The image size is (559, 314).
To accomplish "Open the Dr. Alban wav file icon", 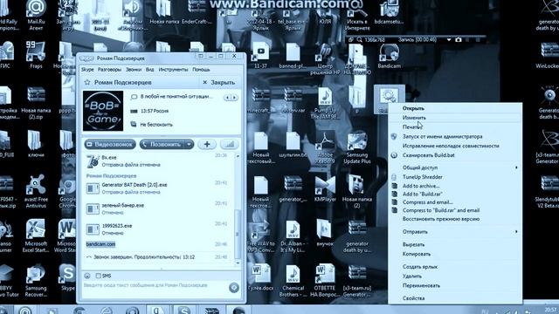I will pos(293,236).
